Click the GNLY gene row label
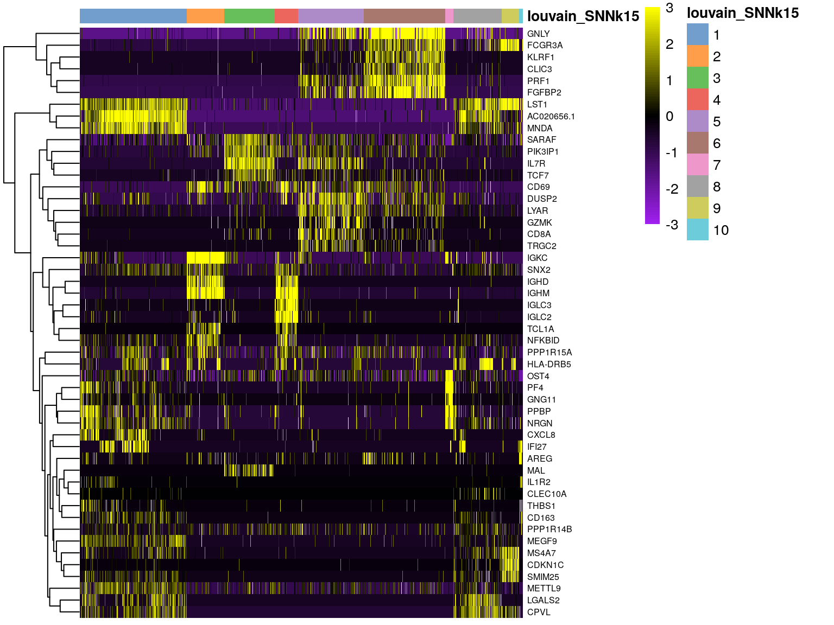 [x=538, y=34]
